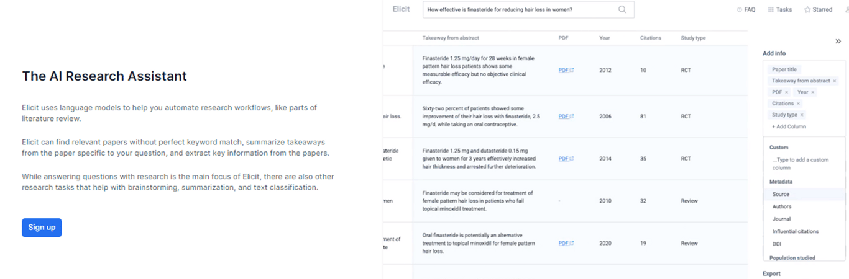Remove the Study type column tag

pyautogui.click(x=802, y=115)
